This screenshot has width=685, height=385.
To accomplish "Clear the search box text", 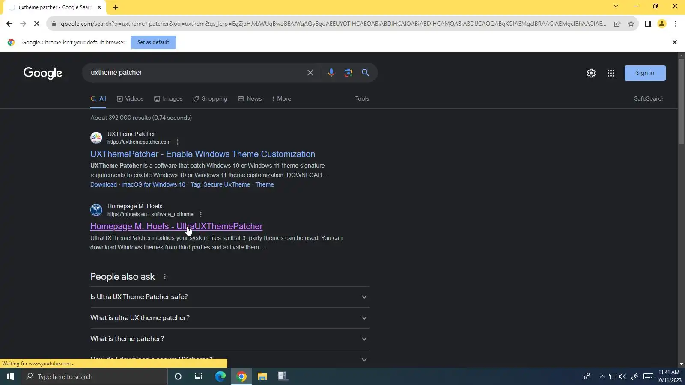I will click(310, 73).
